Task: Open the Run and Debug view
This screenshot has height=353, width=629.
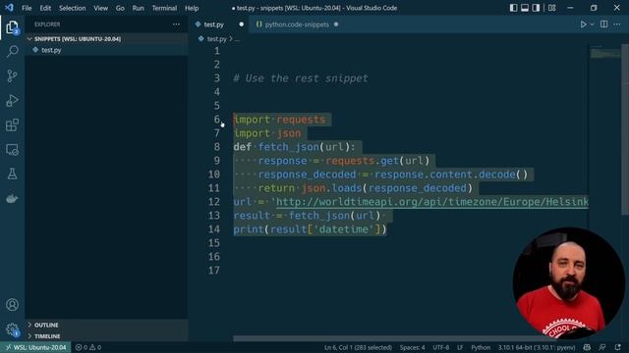Action: coord(12,100)
